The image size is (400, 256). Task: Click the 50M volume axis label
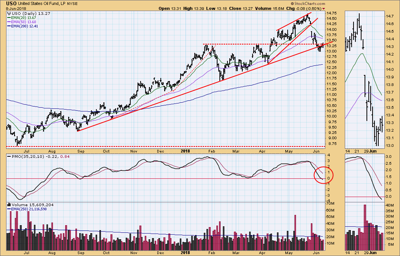(330, 217)
